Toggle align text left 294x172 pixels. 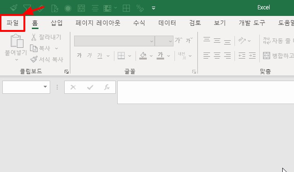click(207, 56)
